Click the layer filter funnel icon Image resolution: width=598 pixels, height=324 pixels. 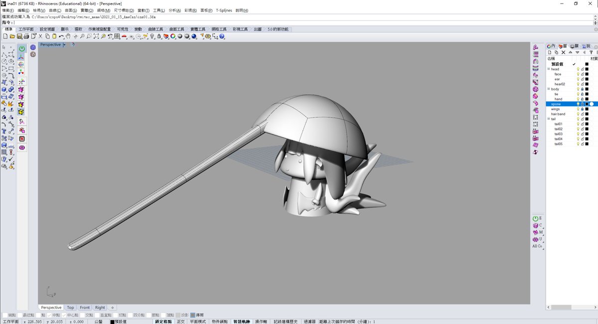[x=591, y=52]
